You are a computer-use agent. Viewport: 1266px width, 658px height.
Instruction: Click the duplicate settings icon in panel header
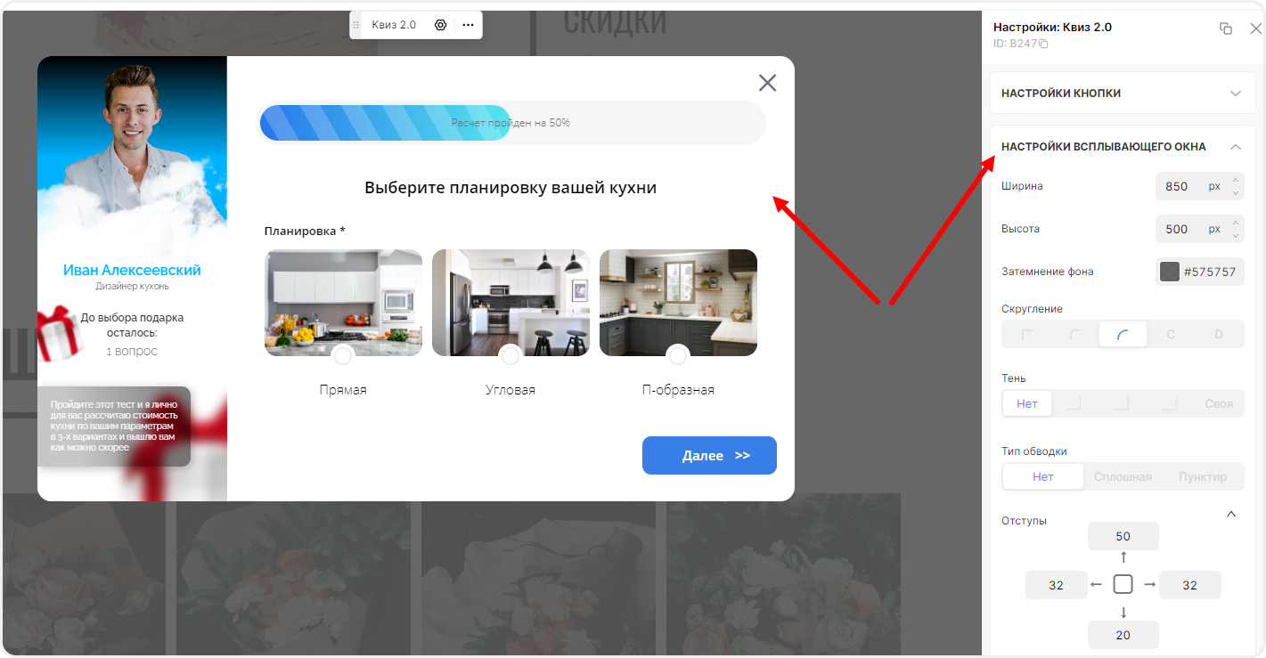pyautogui.click(x=1226, y=28)
